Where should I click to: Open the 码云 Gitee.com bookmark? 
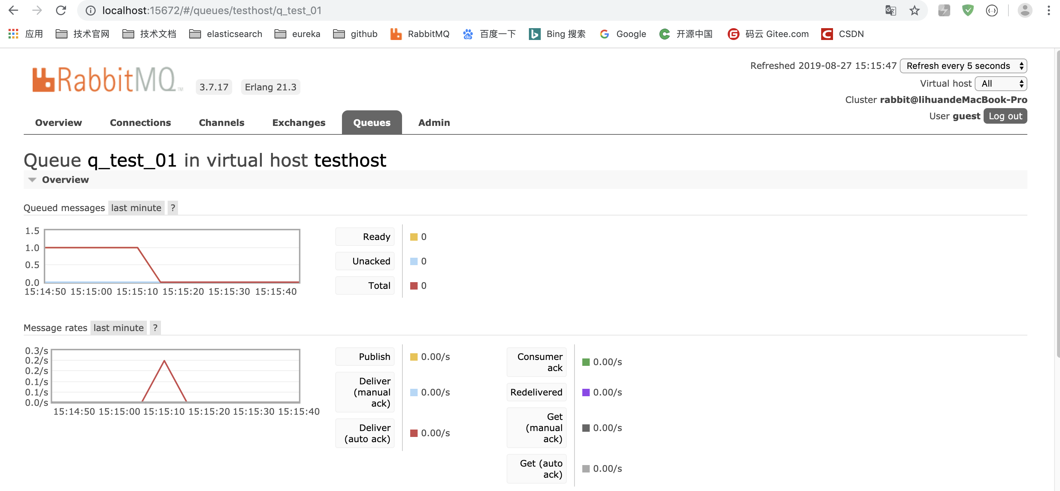point(768,34)
